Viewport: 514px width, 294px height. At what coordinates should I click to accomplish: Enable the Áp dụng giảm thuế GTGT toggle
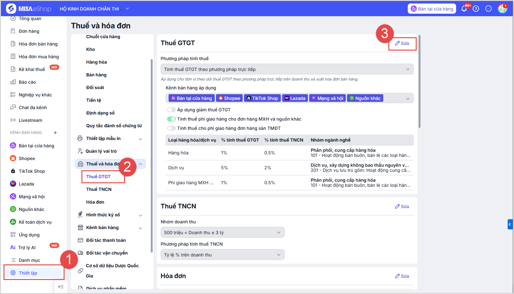click(171, 110)
